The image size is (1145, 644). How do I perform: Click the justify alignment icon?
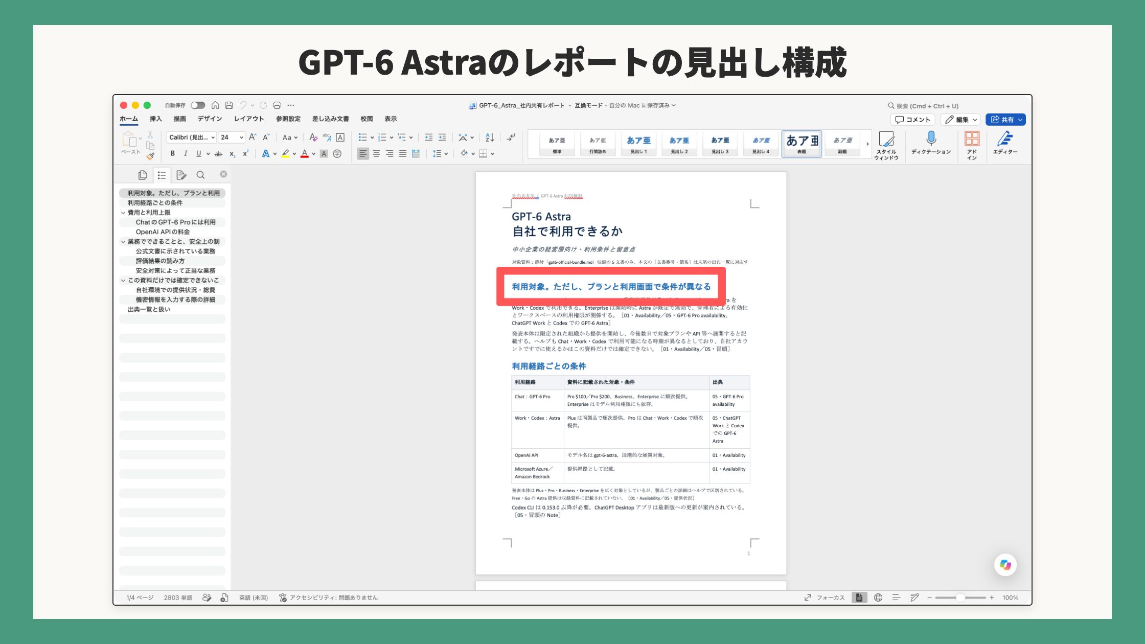(x=403, y=153)
